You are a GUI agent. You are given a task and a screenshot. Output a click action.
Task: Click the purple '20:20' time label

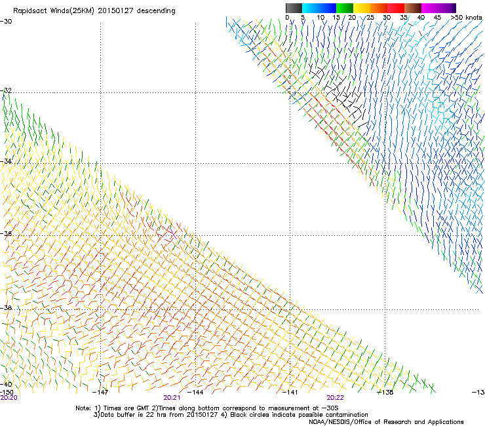(x=9, y=398)
